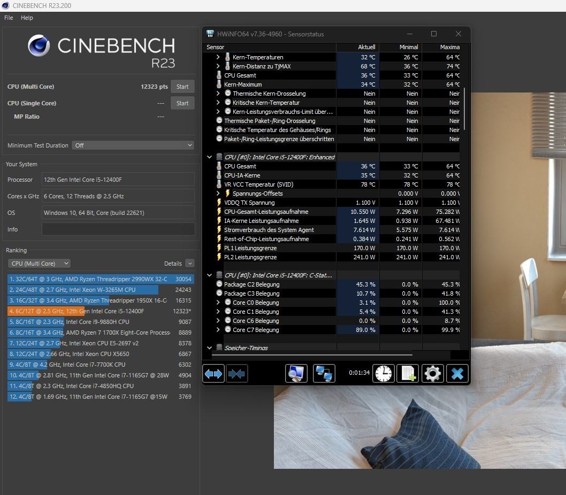Image resolution: width=566 pixels, height=495 pixels.
Task: Select ranking entry Intel Xeon CPU X5650
Action: [101, 354]
